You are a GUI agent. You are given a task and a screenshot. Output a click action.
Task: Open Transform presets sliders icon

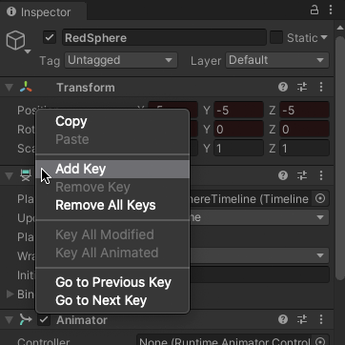point(302,87)
